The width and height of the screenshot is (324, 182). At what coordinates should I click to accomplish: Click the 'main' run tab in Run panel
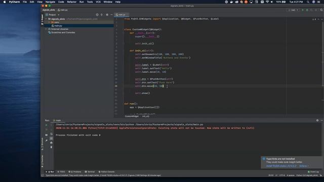tap(57, 120)
